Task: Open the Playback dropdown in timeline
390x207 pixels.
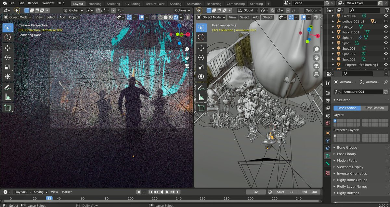Action: point(22,192)
